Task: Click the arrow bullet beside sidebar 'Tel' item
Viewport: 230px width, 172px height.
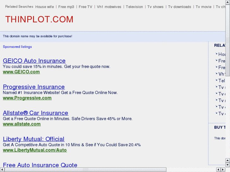Action: tap(216, 80)
